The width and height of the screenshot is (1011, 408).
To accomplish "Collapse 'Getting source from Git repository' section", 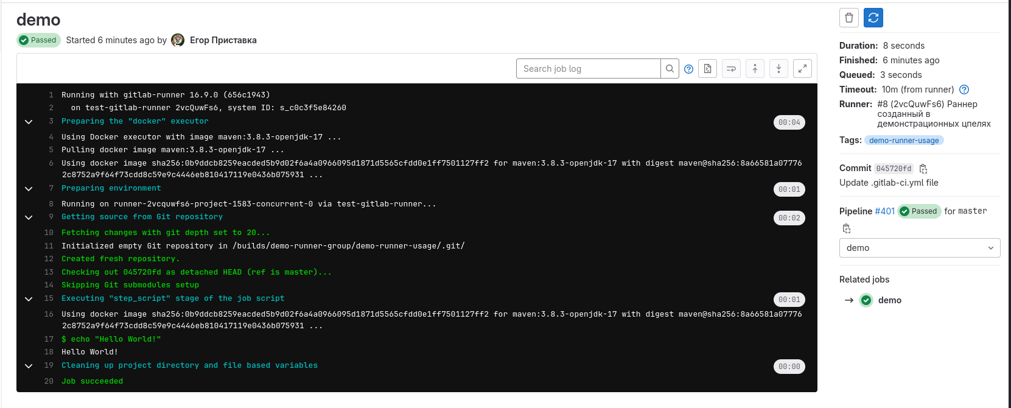I will [29, 217].
